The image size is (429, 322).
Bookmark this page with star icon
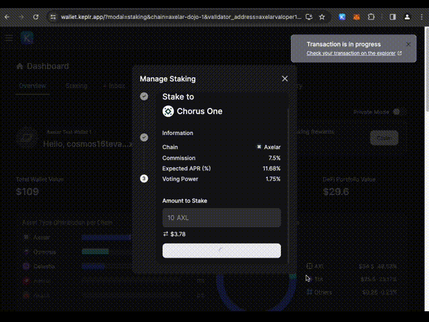322,17
